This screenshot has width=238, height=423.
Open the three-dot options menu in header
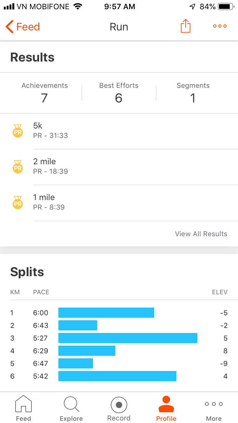coord(220,26)
